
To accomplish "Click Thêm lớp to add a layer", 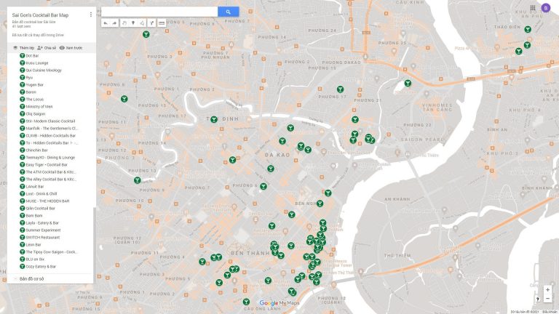I will pos(23,48).
